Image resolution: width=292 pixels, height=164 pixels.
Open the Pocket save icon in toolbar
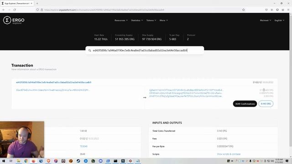coord(266,10)
